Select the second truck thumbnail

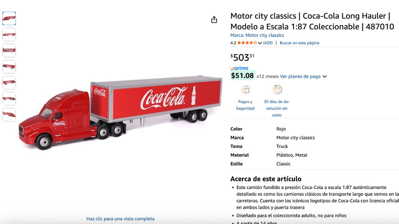[x=9, y=35]
